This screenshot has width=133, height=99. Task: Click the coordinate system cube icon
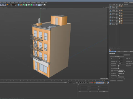tap(7, 5)
